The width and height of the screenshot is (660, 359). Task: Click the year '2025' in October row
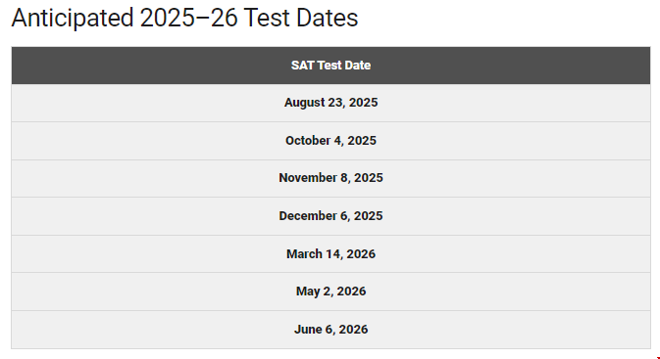pyautogui.click(x=362, y=140)
